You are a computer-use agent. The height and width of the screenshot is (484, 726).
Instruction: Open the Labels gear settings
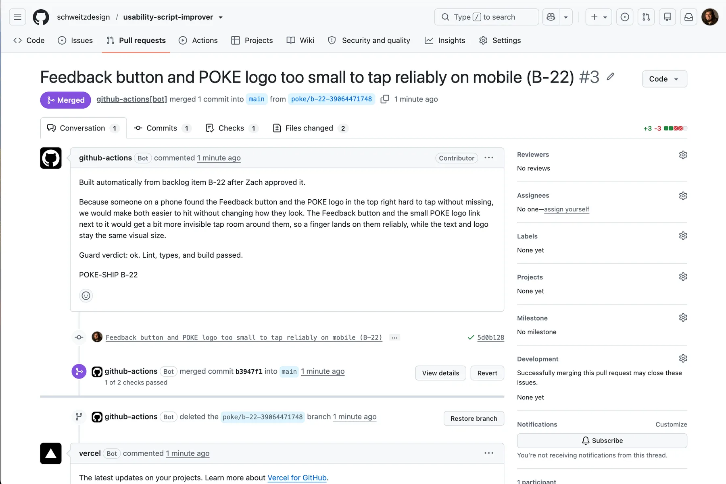click(683, 236)
